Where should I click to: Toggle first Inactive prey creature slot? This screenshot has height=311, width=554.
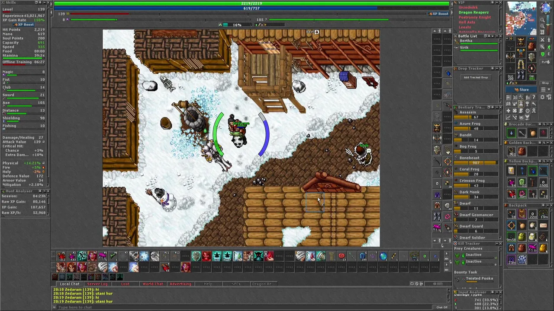coord(474,255)
